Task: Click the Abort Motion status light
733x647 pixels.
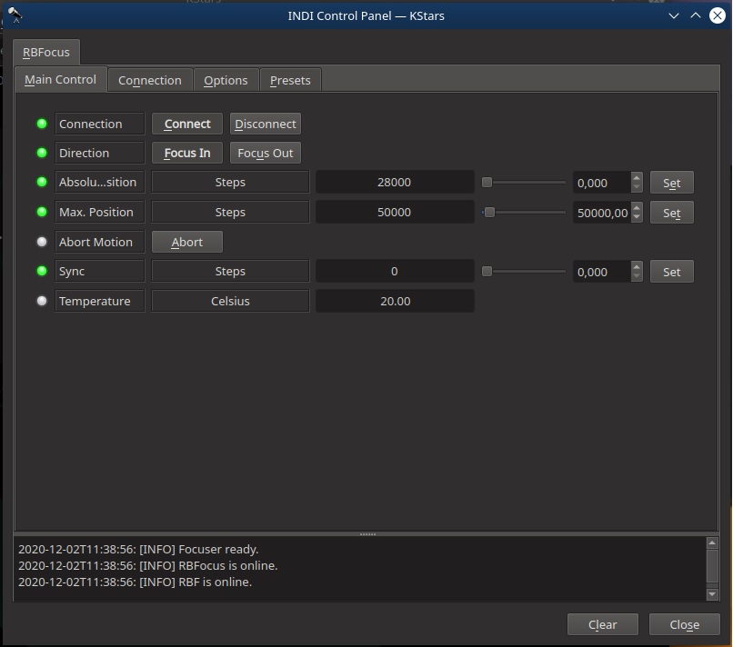Action: 42,242
